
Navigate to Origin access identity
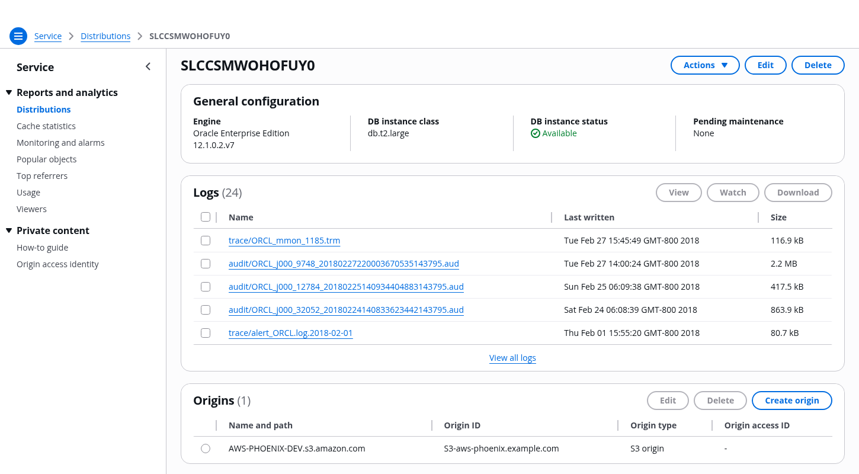click(x=57, y=264)
